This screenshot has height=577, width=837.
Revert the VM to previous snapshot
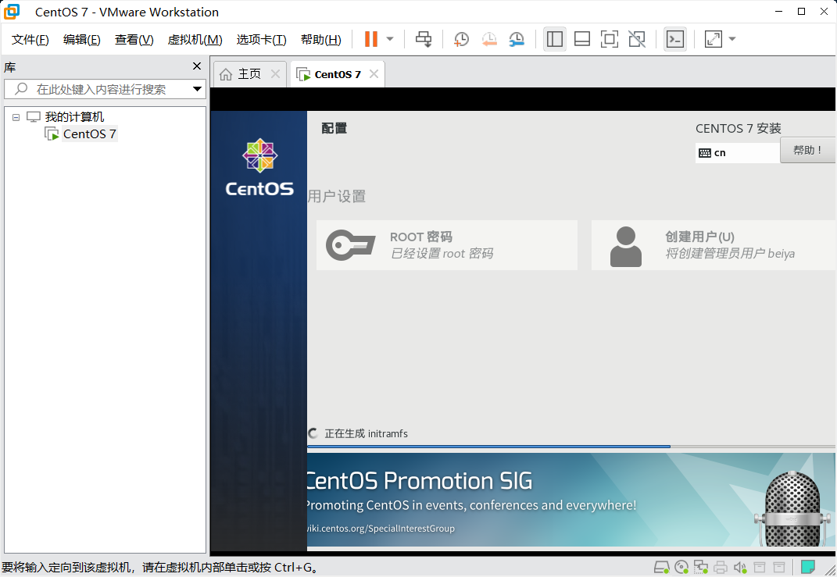[489, 39]
